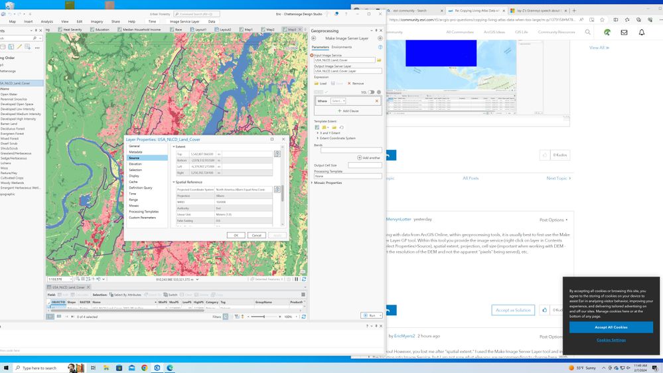Click the Bands input field
The image size is (663, 373).
pyautogui.click(x=351, y=150)
